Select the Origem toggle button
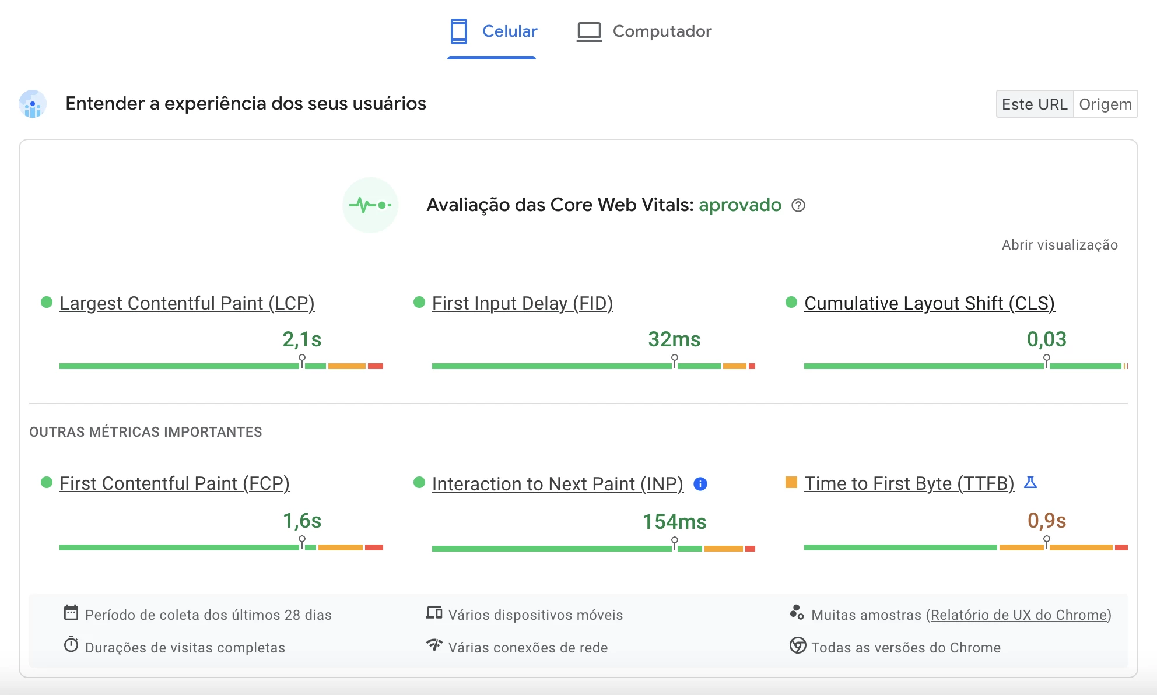The image size is (1157, 695). click(1105, 104)
